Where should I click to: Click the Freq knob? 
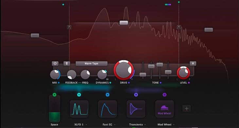coord(85,74)
